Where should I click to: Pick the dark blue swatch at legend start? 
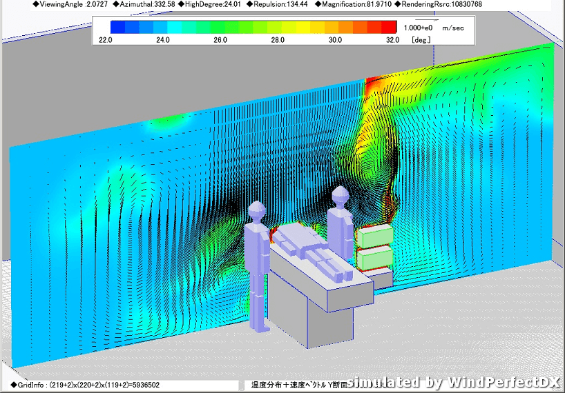click(x=117, y=27)
